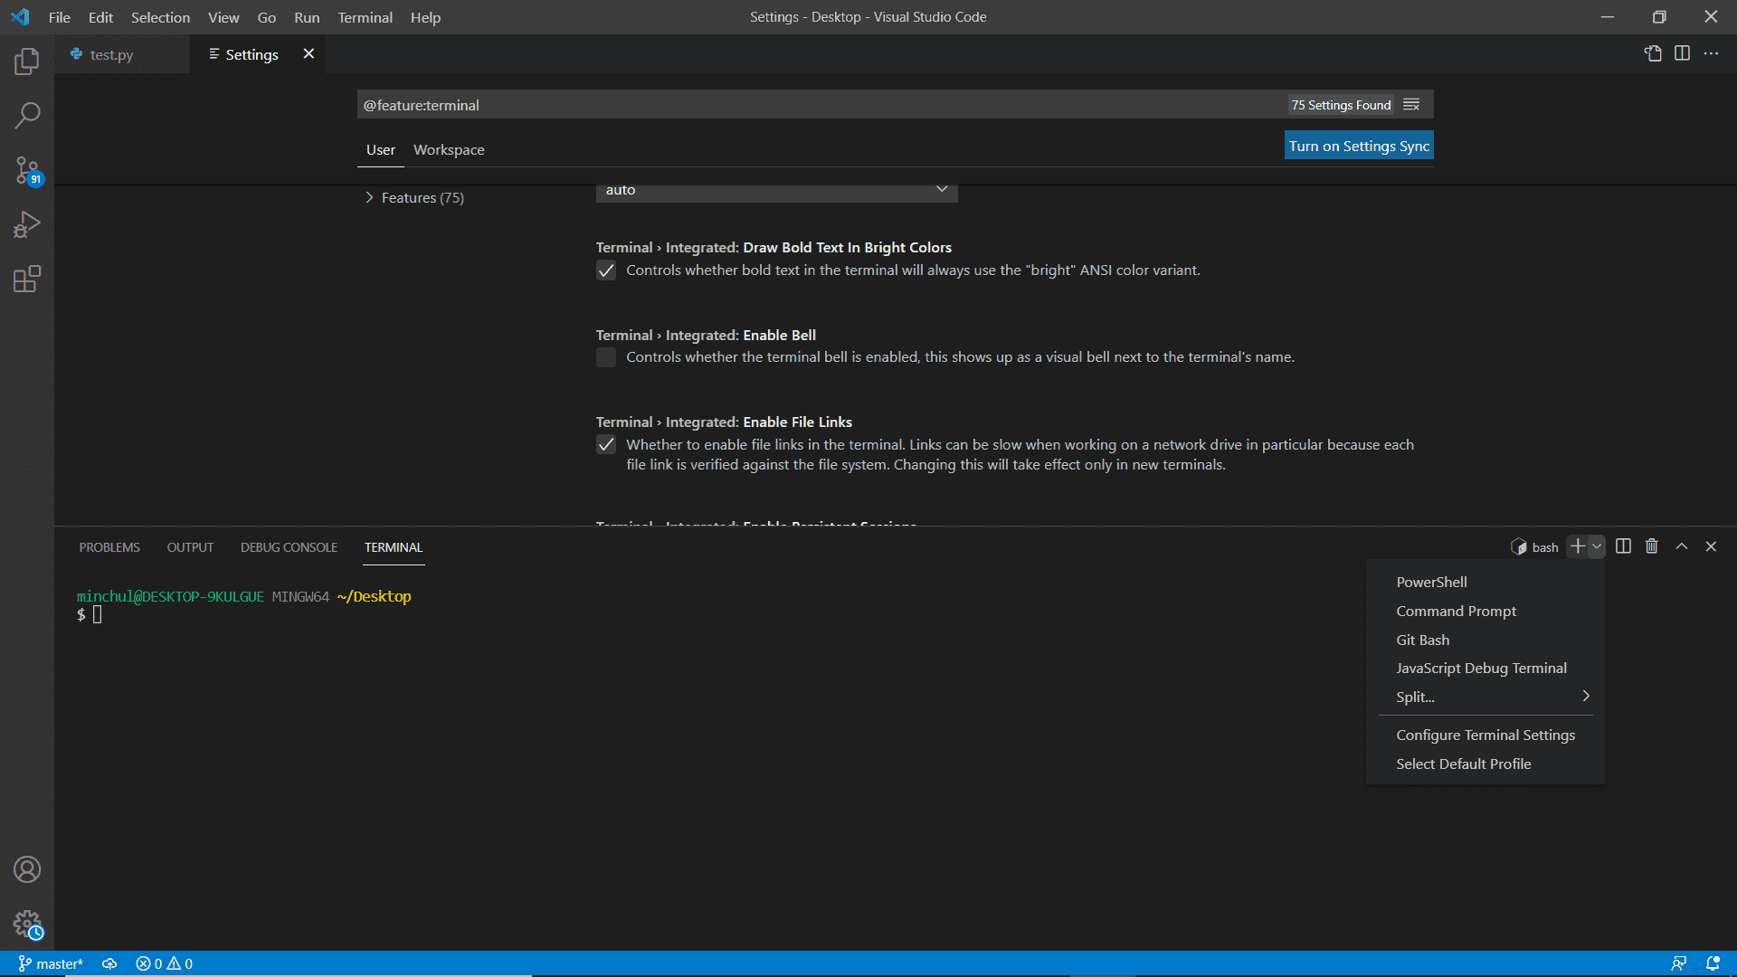Switch to the PROBLEMS panel tab
1737x977 pixels.
tap(109, 547)
